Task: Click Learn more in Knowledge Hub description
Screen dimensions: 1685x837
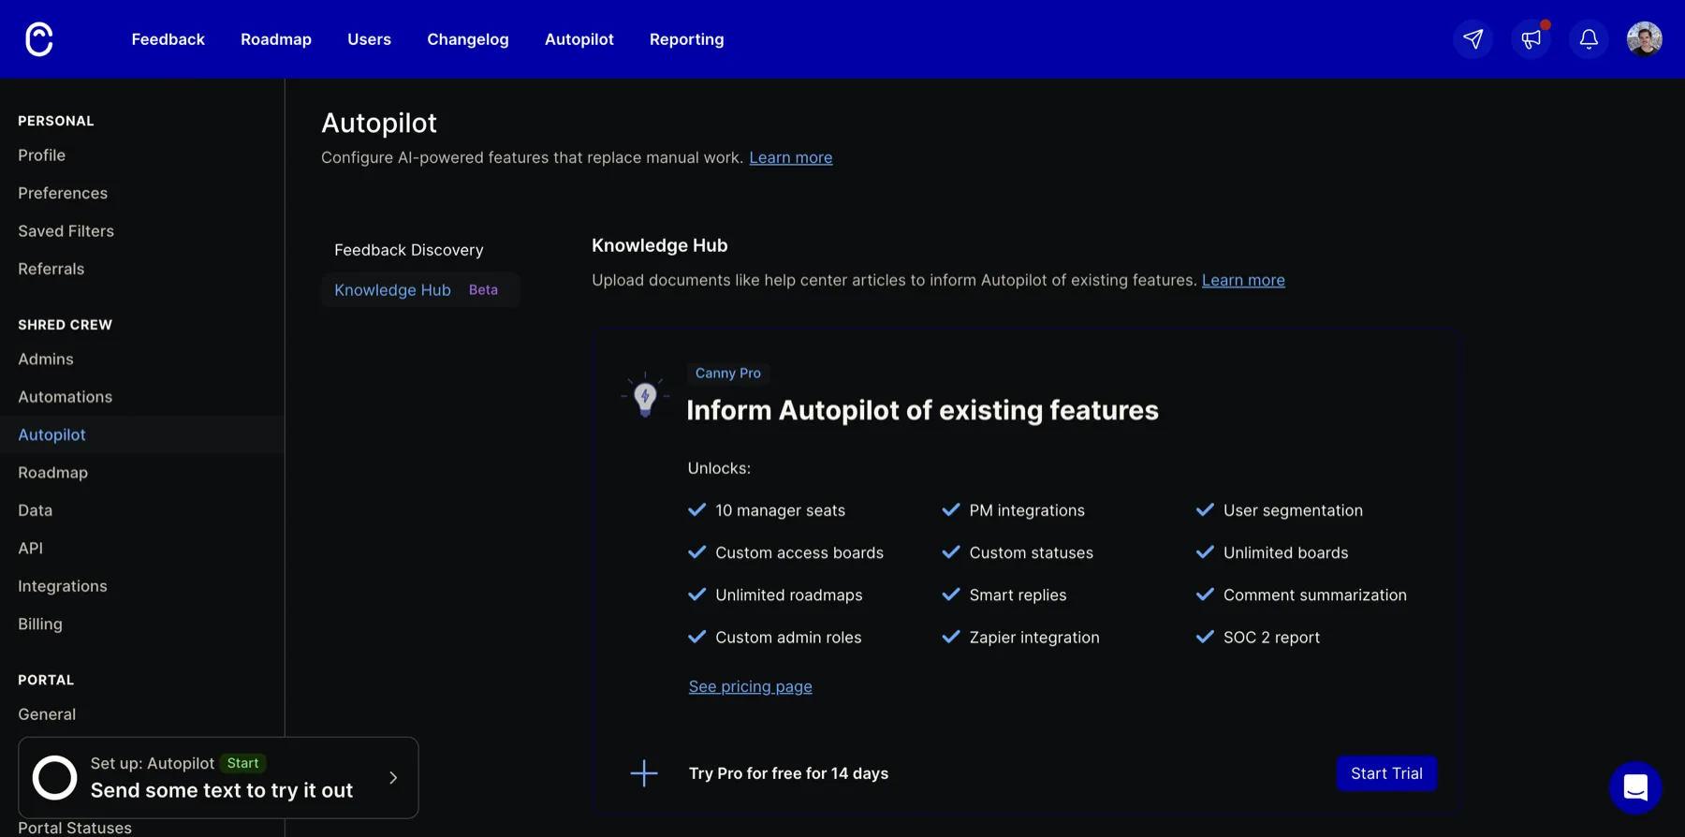Action: pos(1243,280)
